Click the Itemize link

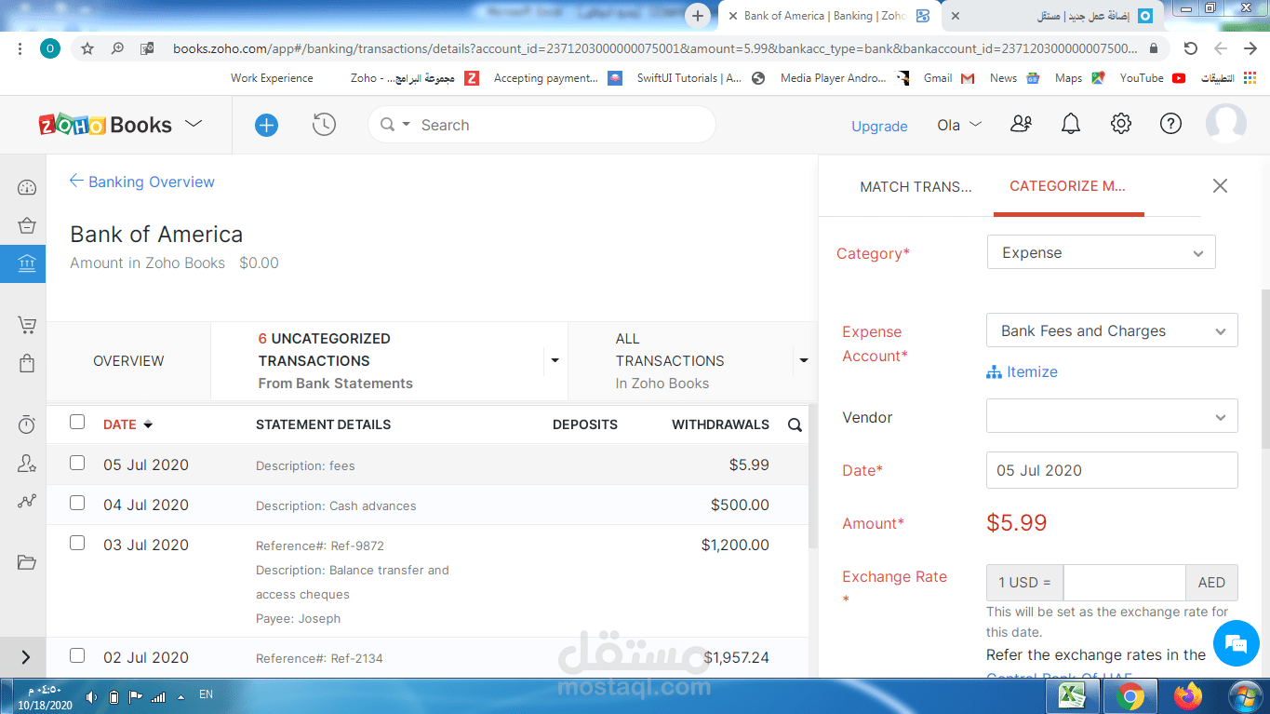click(x=1022, y=371)
